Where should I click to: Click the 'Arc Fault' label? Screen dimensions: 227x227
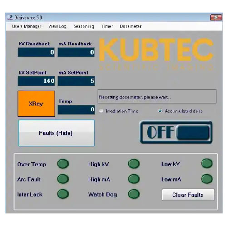click(29, 179)
